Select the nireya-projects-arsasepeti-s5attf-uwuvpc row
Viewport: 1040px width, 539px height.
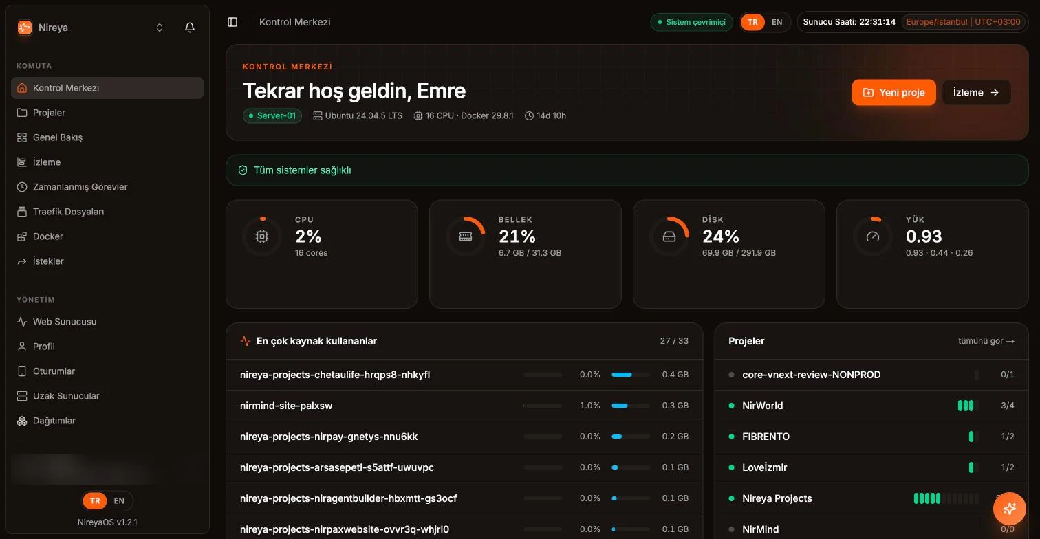(x=464, y=467)
